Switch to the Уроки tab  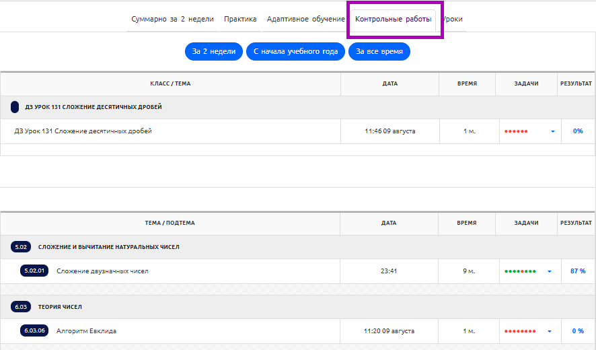pyautogui.click(x=453, y=19)
